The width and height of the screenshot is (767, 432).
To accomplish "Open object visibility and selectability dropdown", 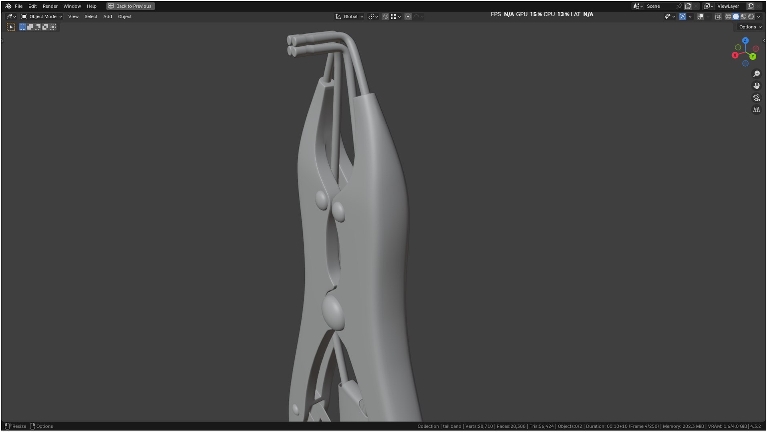I will [x=670, y=16].
